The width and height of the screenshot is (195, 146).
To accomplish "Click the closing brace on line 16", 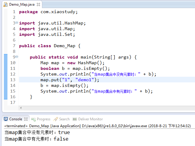I will [x=31, y=97].
